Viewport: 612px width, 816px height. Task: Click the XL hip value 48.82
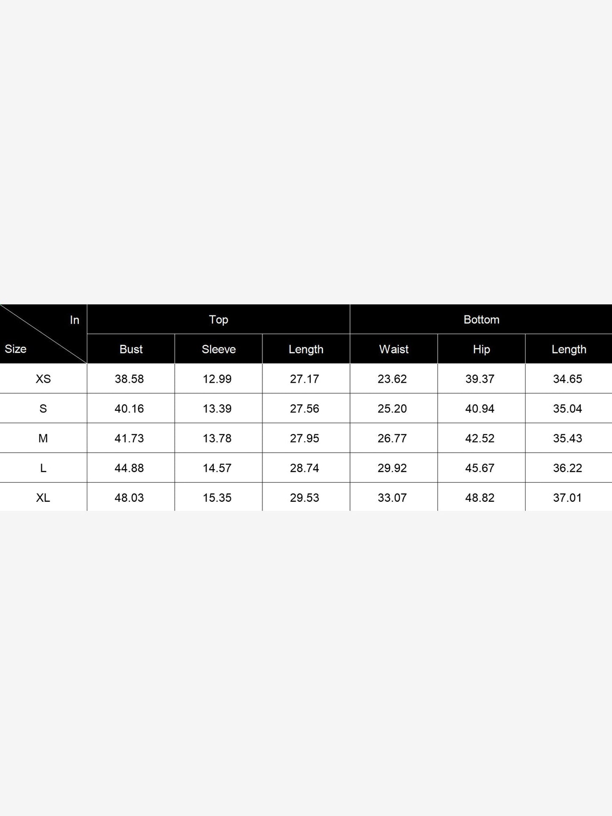point(480,497)
